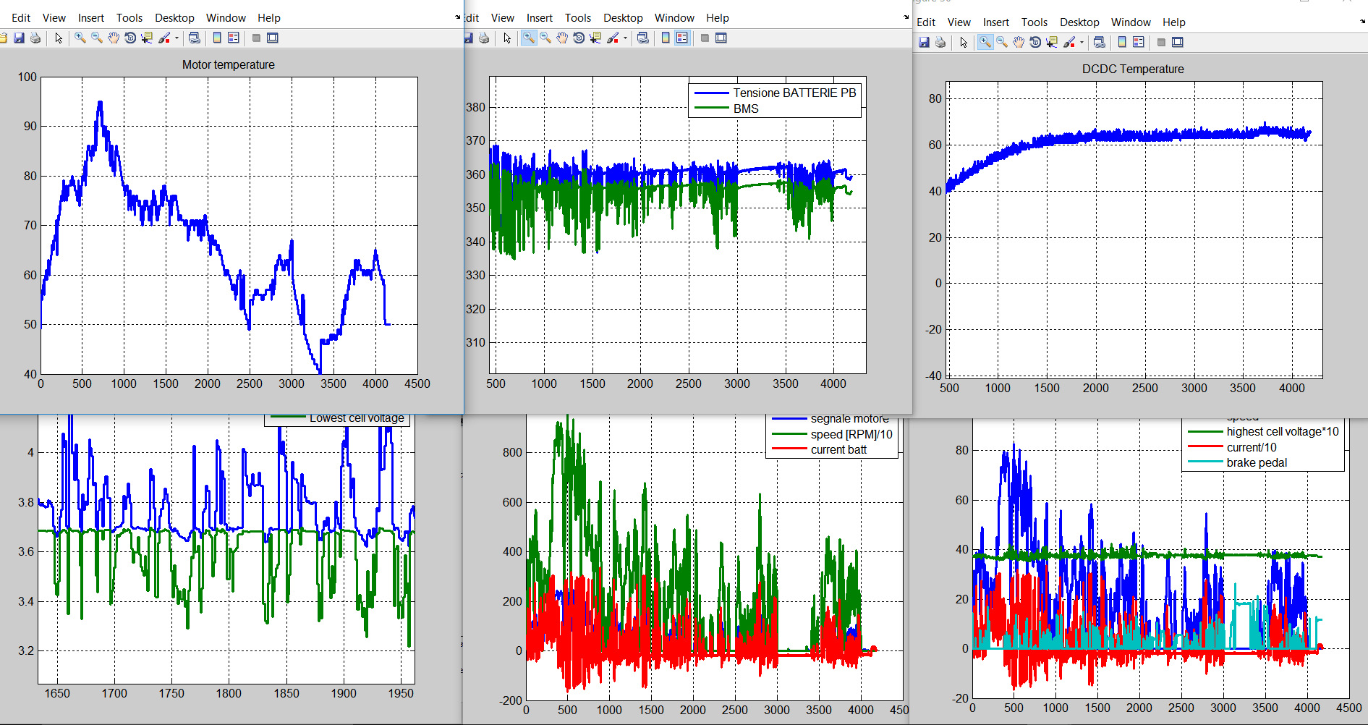Viewport: 1368px width, 725px height.
Task: Open Desktop menu in Tensione BATTERIE window
Action: coord(623,18)
